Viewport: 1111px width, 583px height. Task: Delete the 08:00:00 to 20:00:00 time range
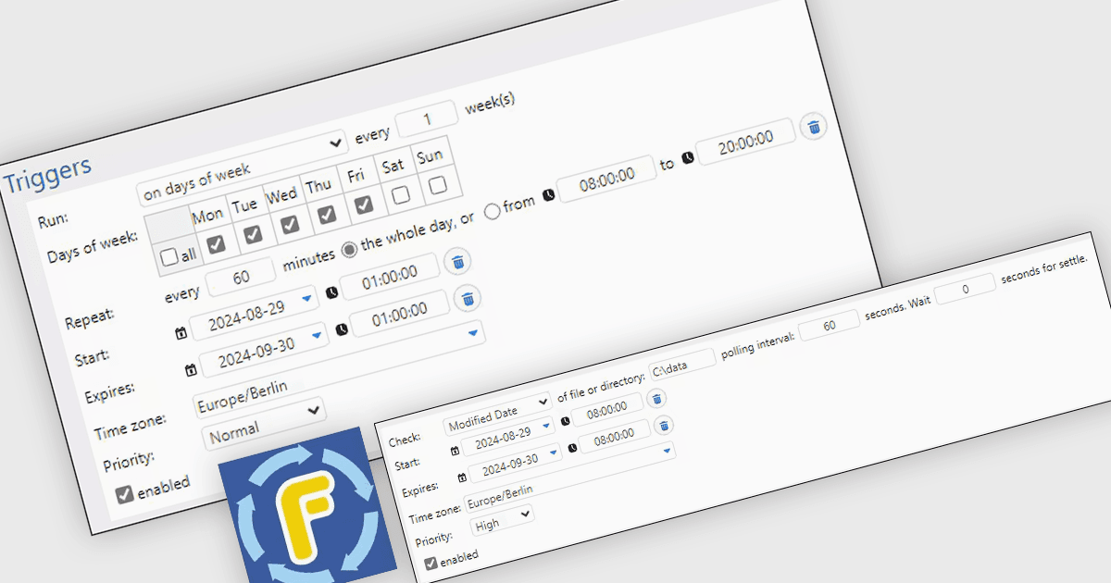click(x=814, y=127)
